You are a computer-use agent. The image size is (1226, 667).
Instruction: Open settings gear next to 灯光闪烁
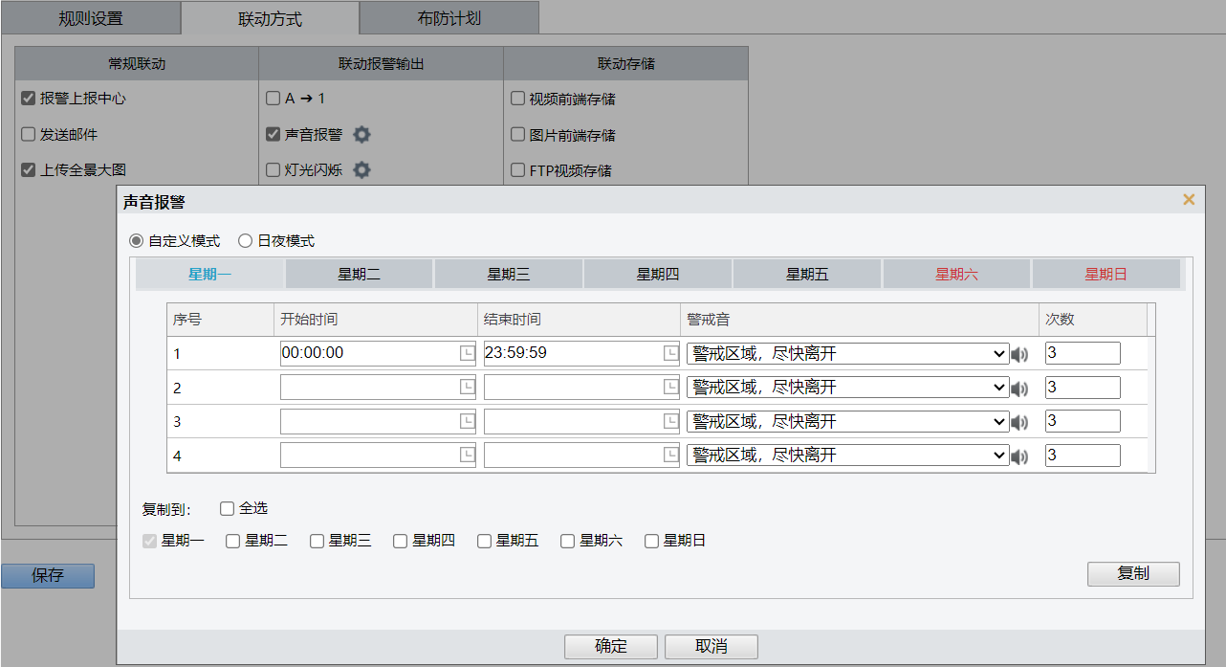point(361,170)
